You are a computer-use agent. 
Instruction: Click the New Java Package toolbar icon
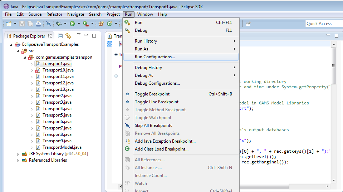(x=101, y=24)
